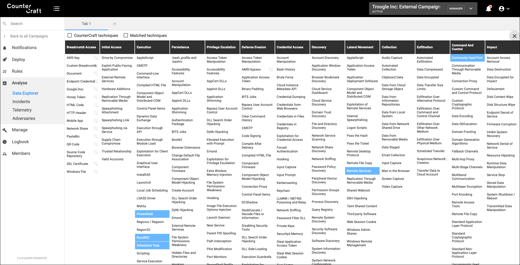Click the Credential Dumping technique
The height and width of the screenshot is (265, 520).
[291, 97]
